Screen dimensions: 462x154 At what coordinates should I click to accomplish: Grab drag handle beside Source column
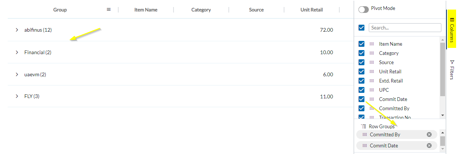pos(372,62)
